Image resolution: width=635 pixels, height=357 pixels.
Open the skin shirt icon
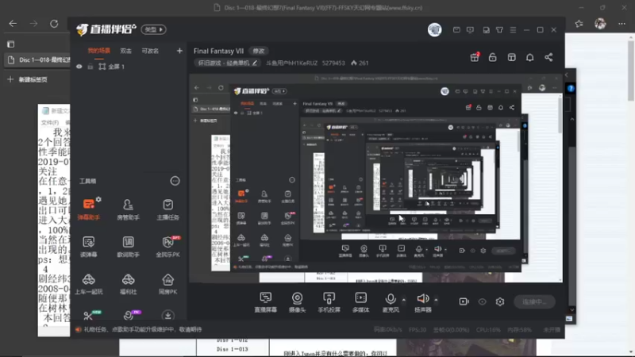point(499,30)
